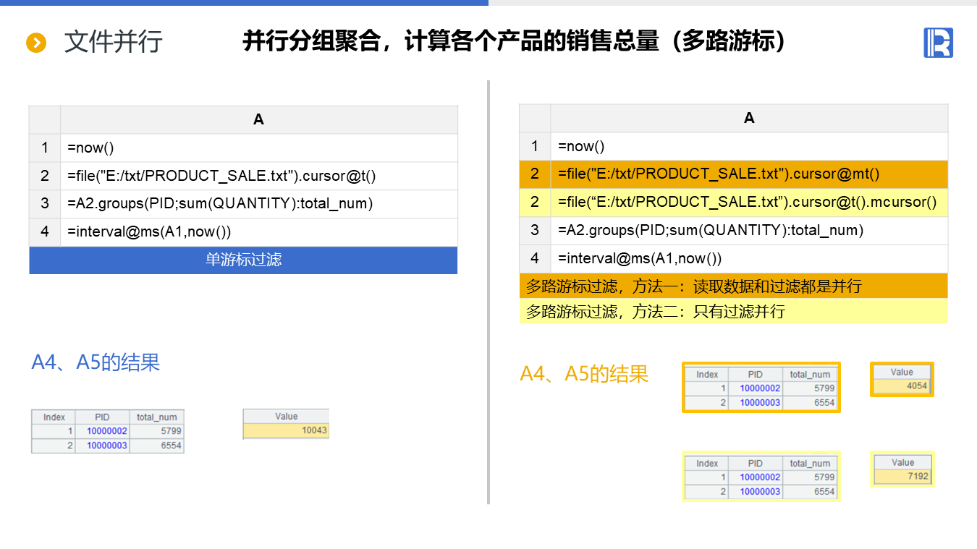Open PID 10000002 in the left result table
977x549 pixels.
[107, 431]
